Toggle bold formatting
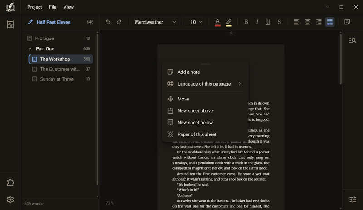 pyautogui.click(x=246, y=22)
